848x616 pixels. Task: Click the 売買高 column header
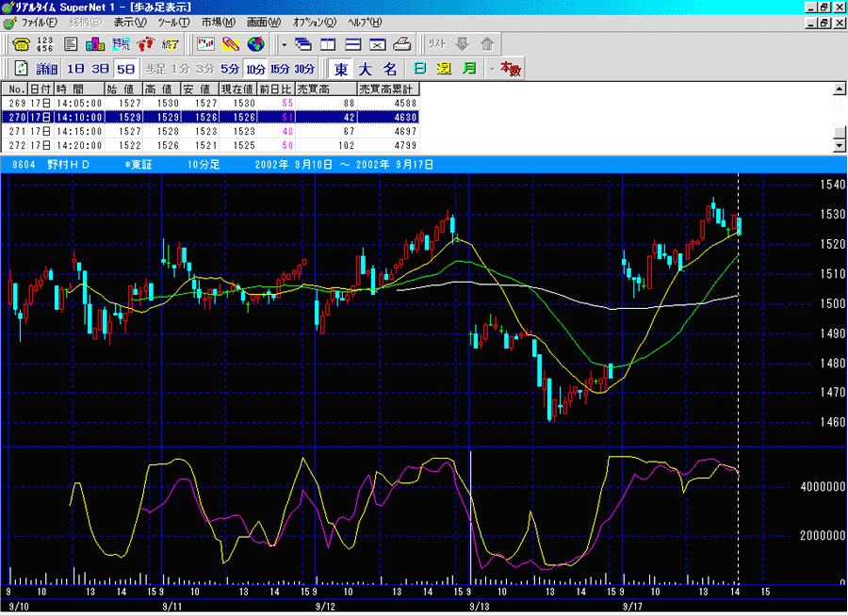[x=326, y=89]
